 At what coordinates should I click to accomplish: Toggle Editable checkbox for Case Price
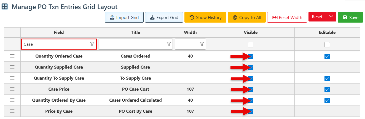click(x=327, y=90)
